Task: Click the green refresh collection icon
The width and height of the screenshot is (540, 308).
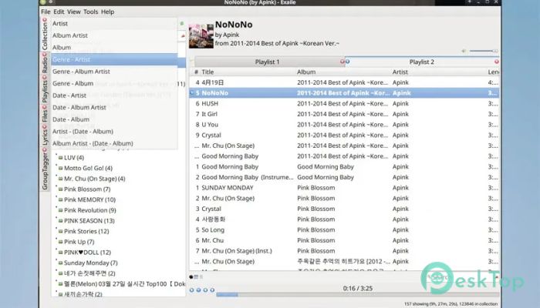Action: click(x=182, y=23)
